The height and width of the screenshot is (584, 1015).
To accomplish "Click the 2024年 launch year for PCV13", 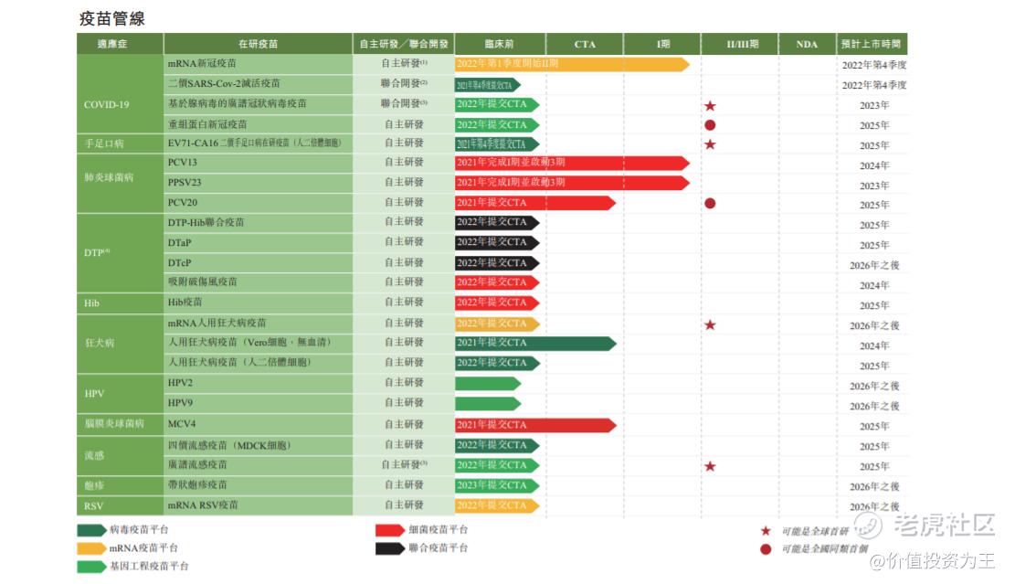I will point(874,165).
